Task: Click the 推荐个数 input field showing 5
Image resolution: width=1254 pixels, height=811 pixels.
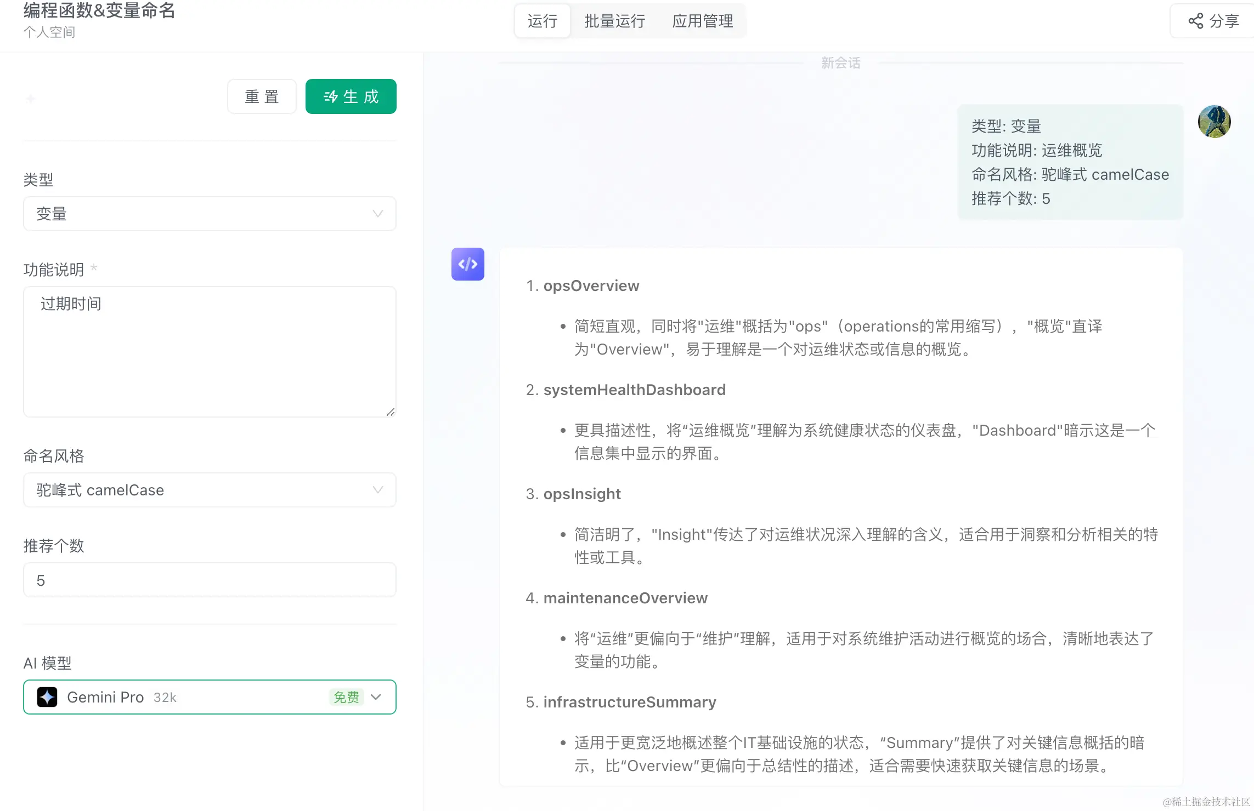Action: pyautogui.click(x=210, y=580)
